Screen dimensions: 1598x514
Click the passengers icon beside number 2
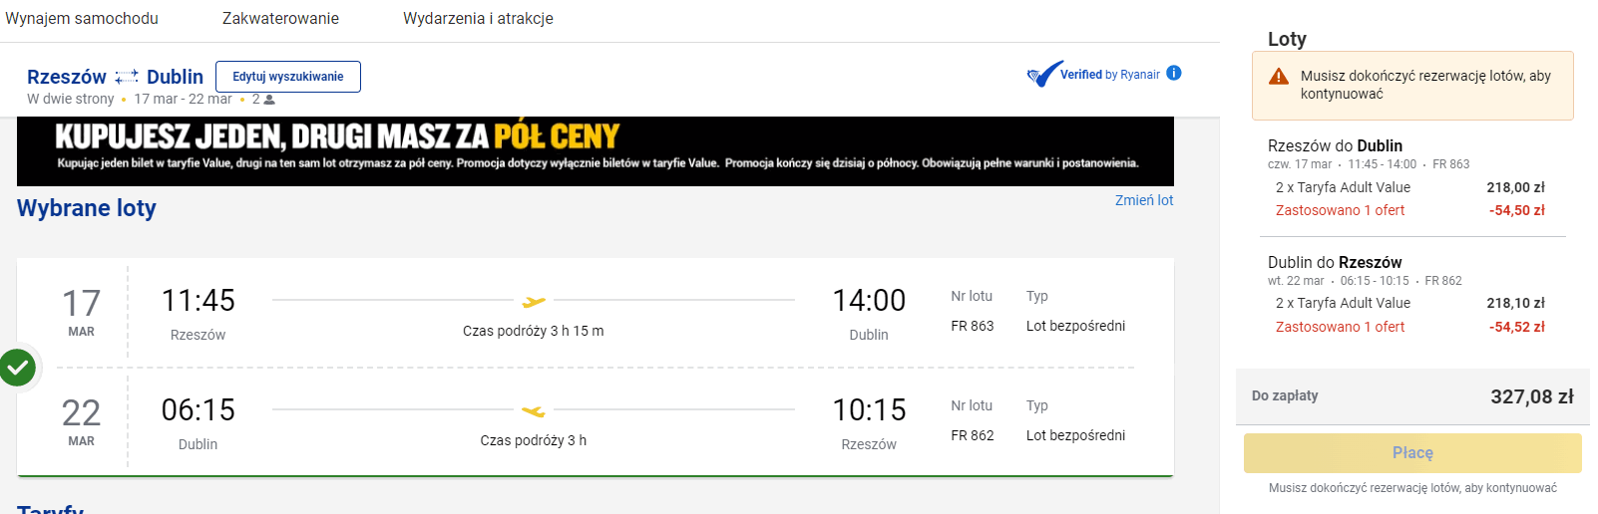(x=269, y=100)
